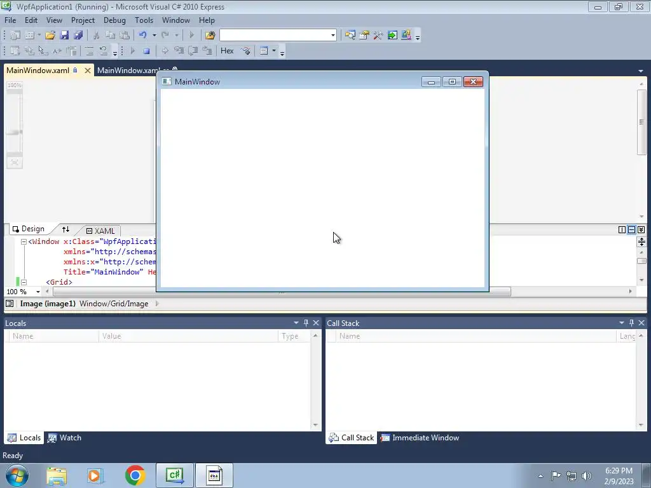Open the Solution Explorer toolbar icon
Image resolution: width=651 pixels, height=488 pixels.
coord(350,36)
